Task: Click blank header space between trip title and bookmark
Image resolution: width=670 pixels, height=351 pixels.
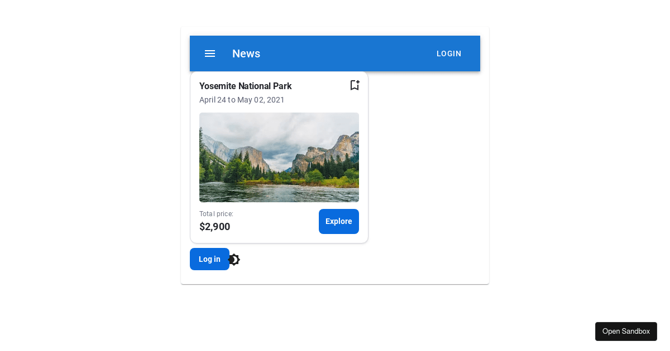Action: coord(321,86)
